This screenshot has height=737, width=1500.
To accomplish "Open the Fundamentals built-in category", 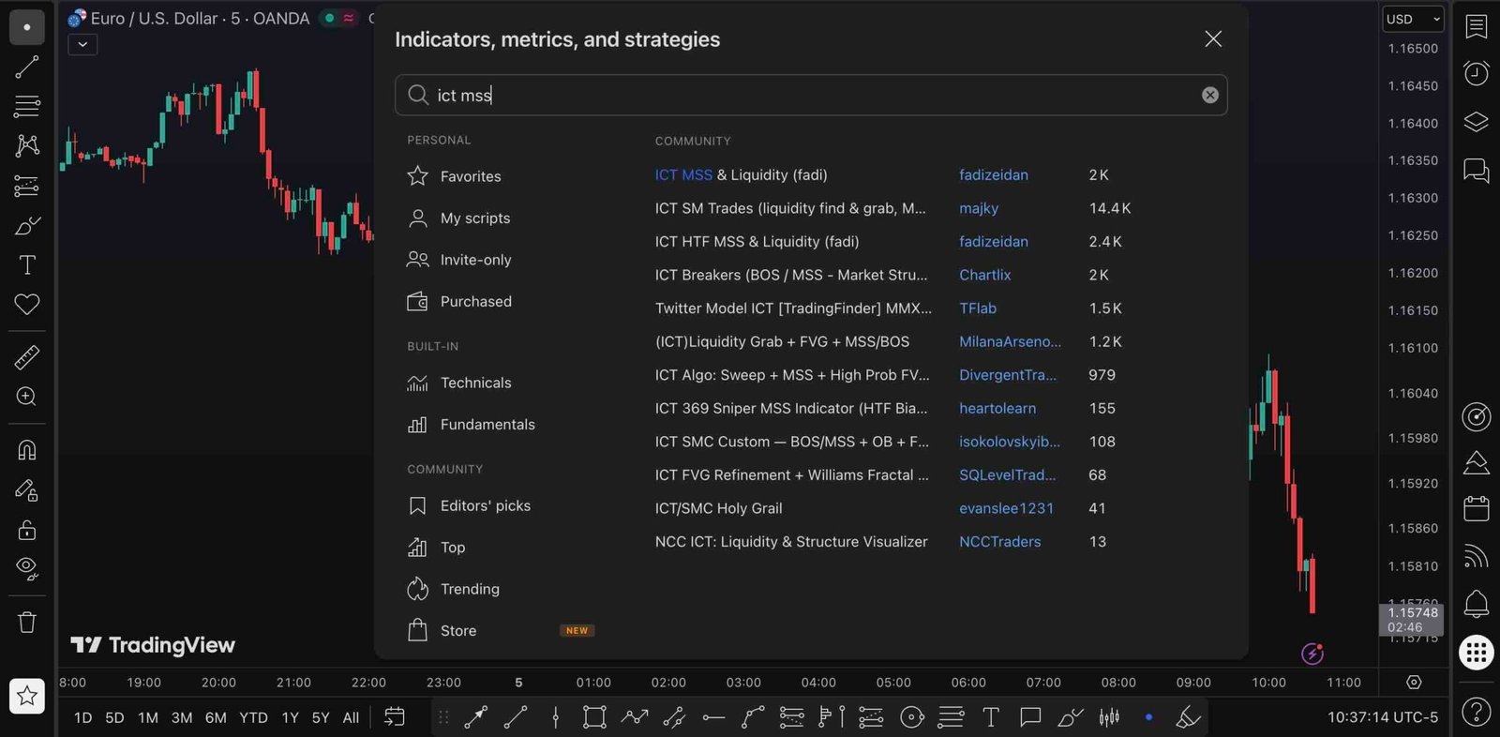I will point(471,424).
